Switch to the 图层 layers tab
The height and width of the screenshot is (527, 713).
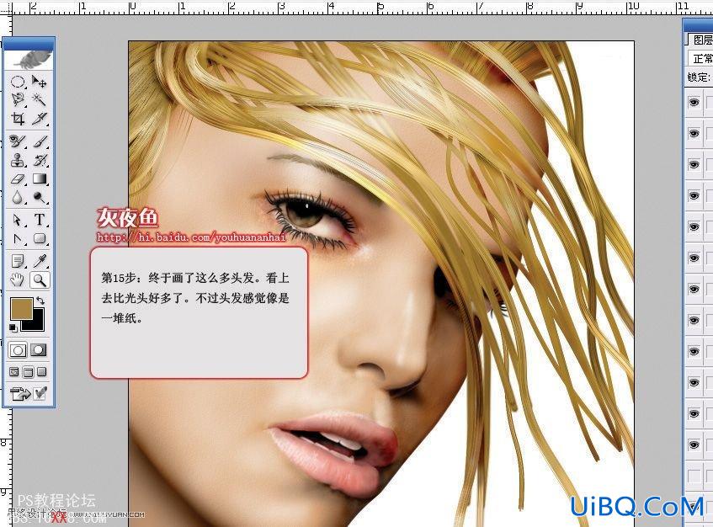(x=702, y=40)
